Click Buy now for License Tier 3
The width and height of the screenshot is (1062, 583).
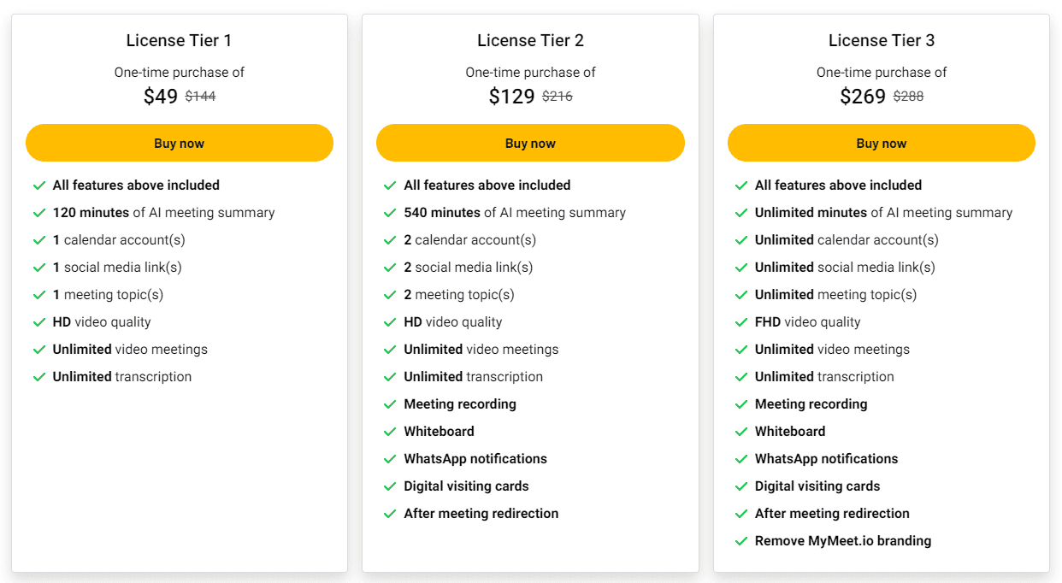point(882,143)
